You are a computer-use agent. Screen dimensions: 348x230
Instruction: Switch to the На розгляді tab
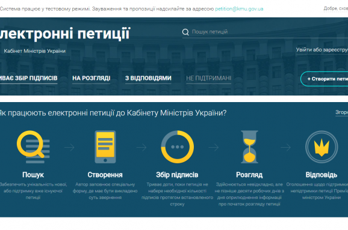pos(92,78)
